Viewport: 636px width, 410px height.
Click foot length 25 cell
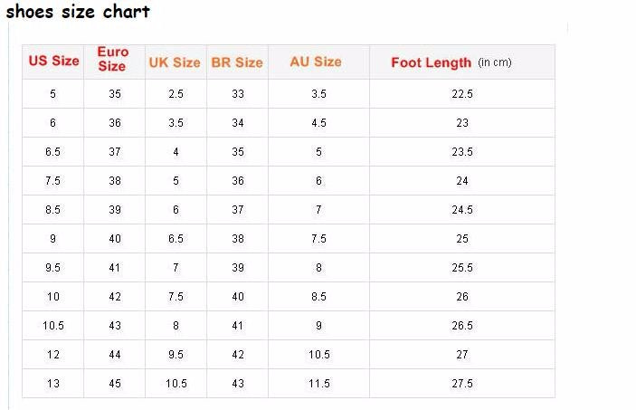click(462, 239)
